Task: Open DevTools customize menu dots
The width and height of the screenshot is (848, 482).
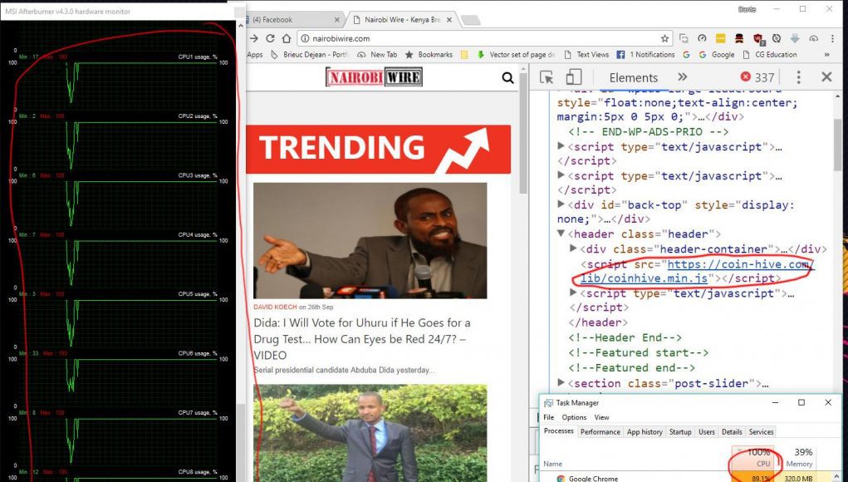Action: [x=799, y=77]
